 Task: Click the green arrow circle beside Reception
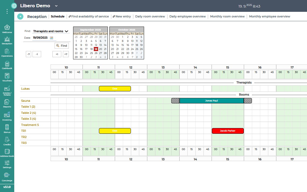[x=20, y=17]
